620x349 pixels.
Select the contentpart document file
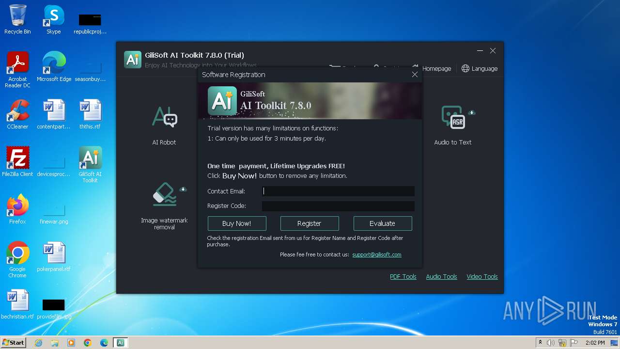click(x=54, y=114)
